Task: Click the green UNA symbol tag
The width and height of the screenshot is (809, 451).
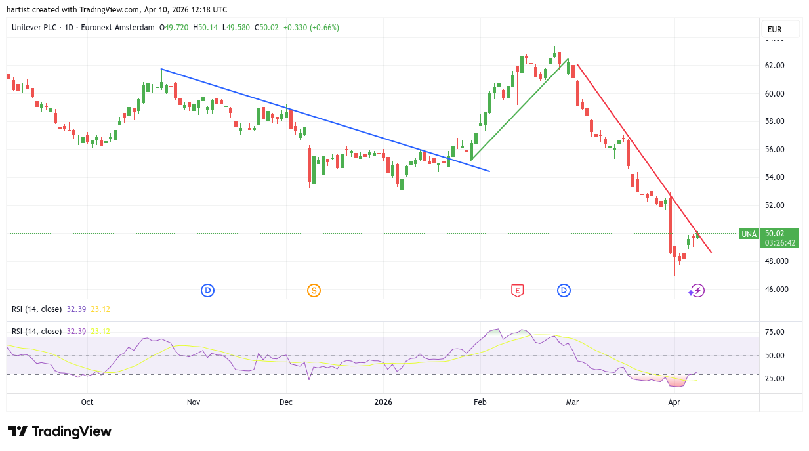Action: pyautogui.click(x=749, y=234)
